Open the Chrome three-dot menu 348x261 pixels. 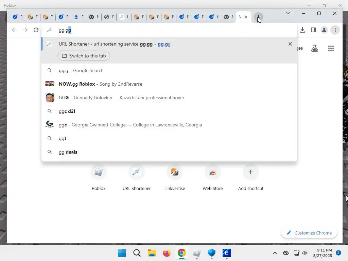click(335, 30)
